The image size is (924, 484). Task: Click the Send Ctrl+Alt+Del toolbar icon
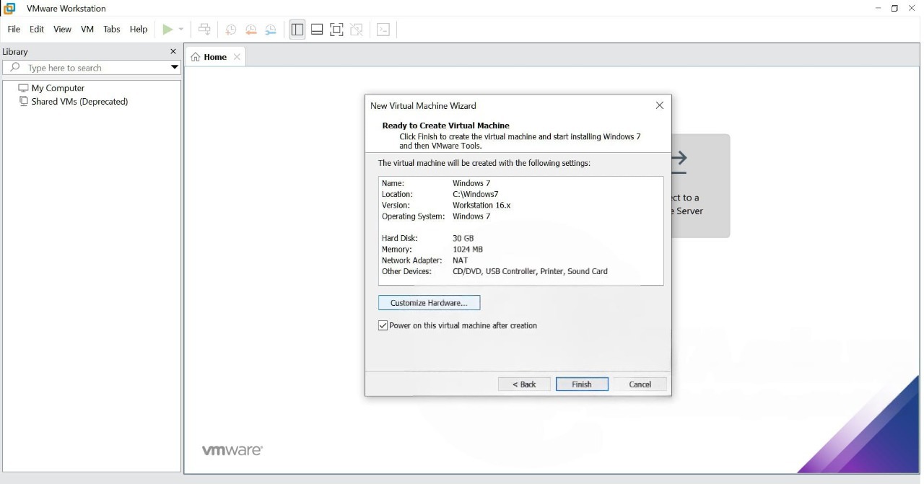205,30
